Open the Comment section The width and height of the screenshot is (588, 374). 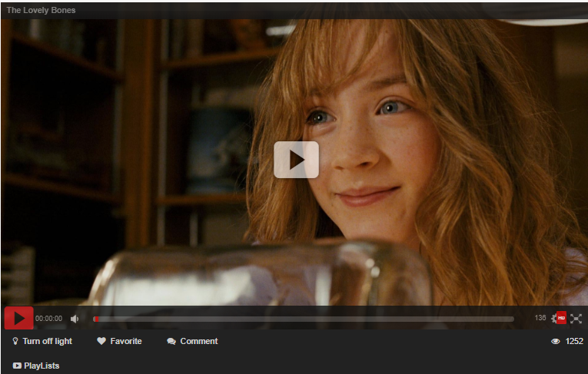coord(192,341)
